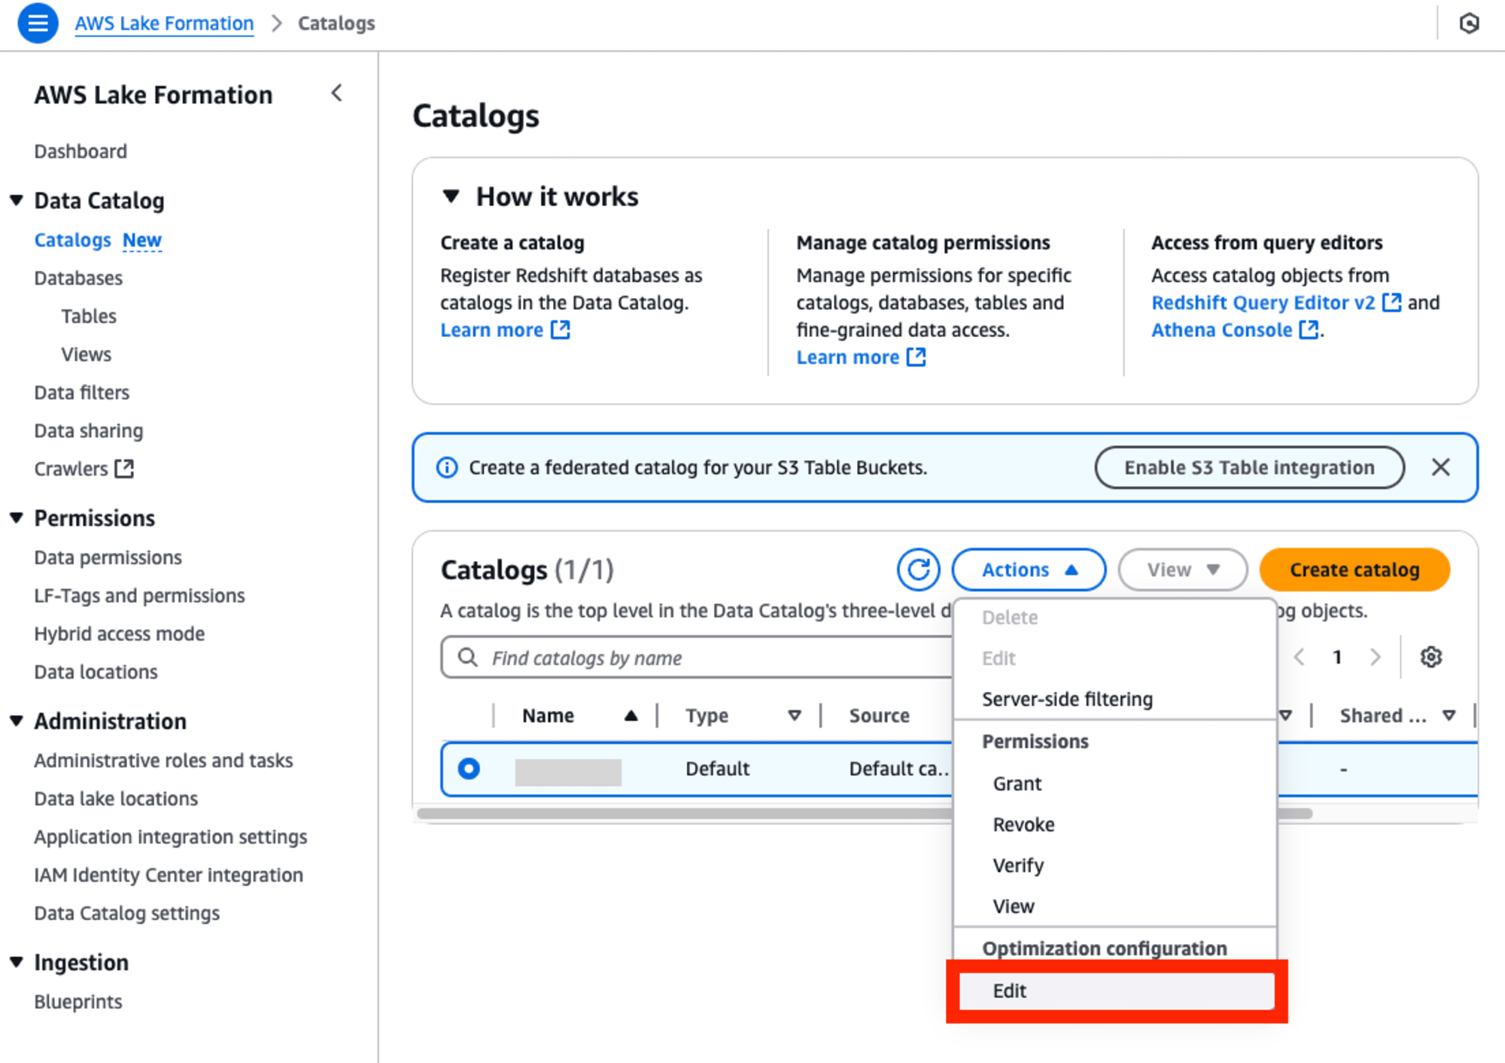Click Enable S3 Table integration
Viewport: 1505px width, 1063px height.
coord(1249,467)
